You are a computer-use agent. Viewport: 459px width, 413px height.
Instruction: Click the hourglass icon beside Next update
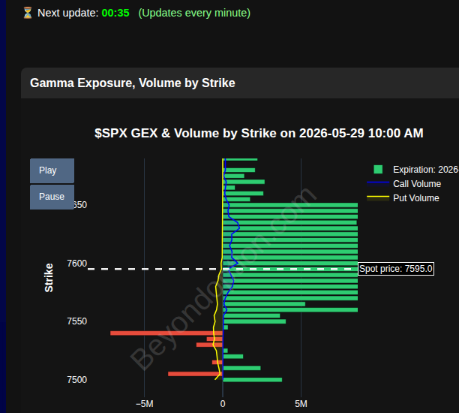pos(28,13)
